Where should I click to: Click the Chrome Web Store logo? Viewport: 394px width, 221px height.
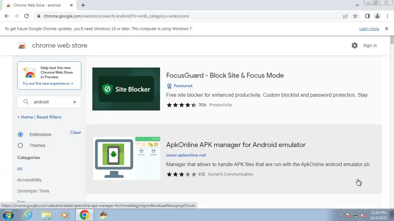click(22, 45)
